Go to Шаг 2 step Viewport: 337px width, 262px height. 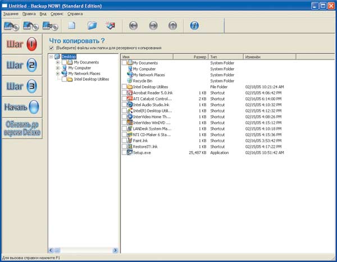tap(22, 65)
